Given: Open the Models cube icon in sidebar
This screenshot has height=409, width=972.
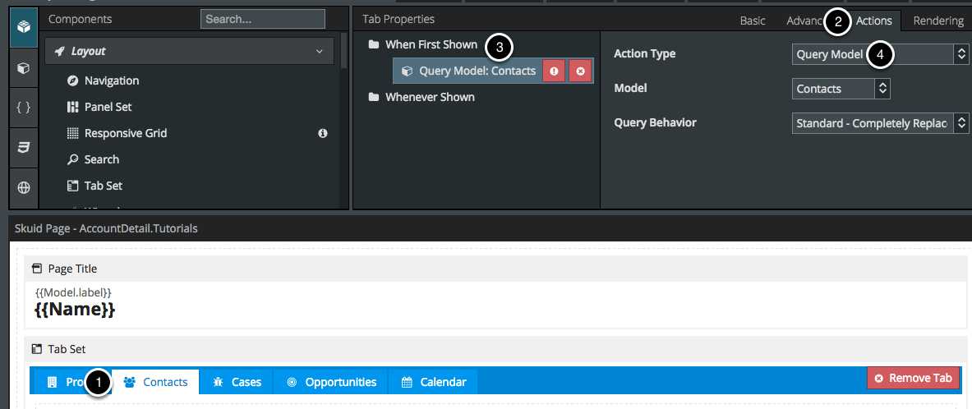Looking at the screenshot, I should pyautogui.click(x=24, y=67).
